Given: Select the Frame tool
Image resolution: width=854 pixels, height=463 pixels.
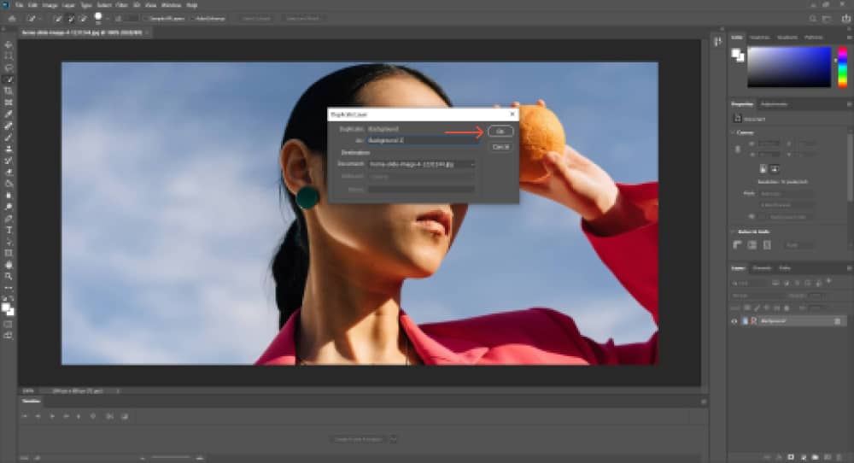Looking at the screenshot, I should coord(9,103).
